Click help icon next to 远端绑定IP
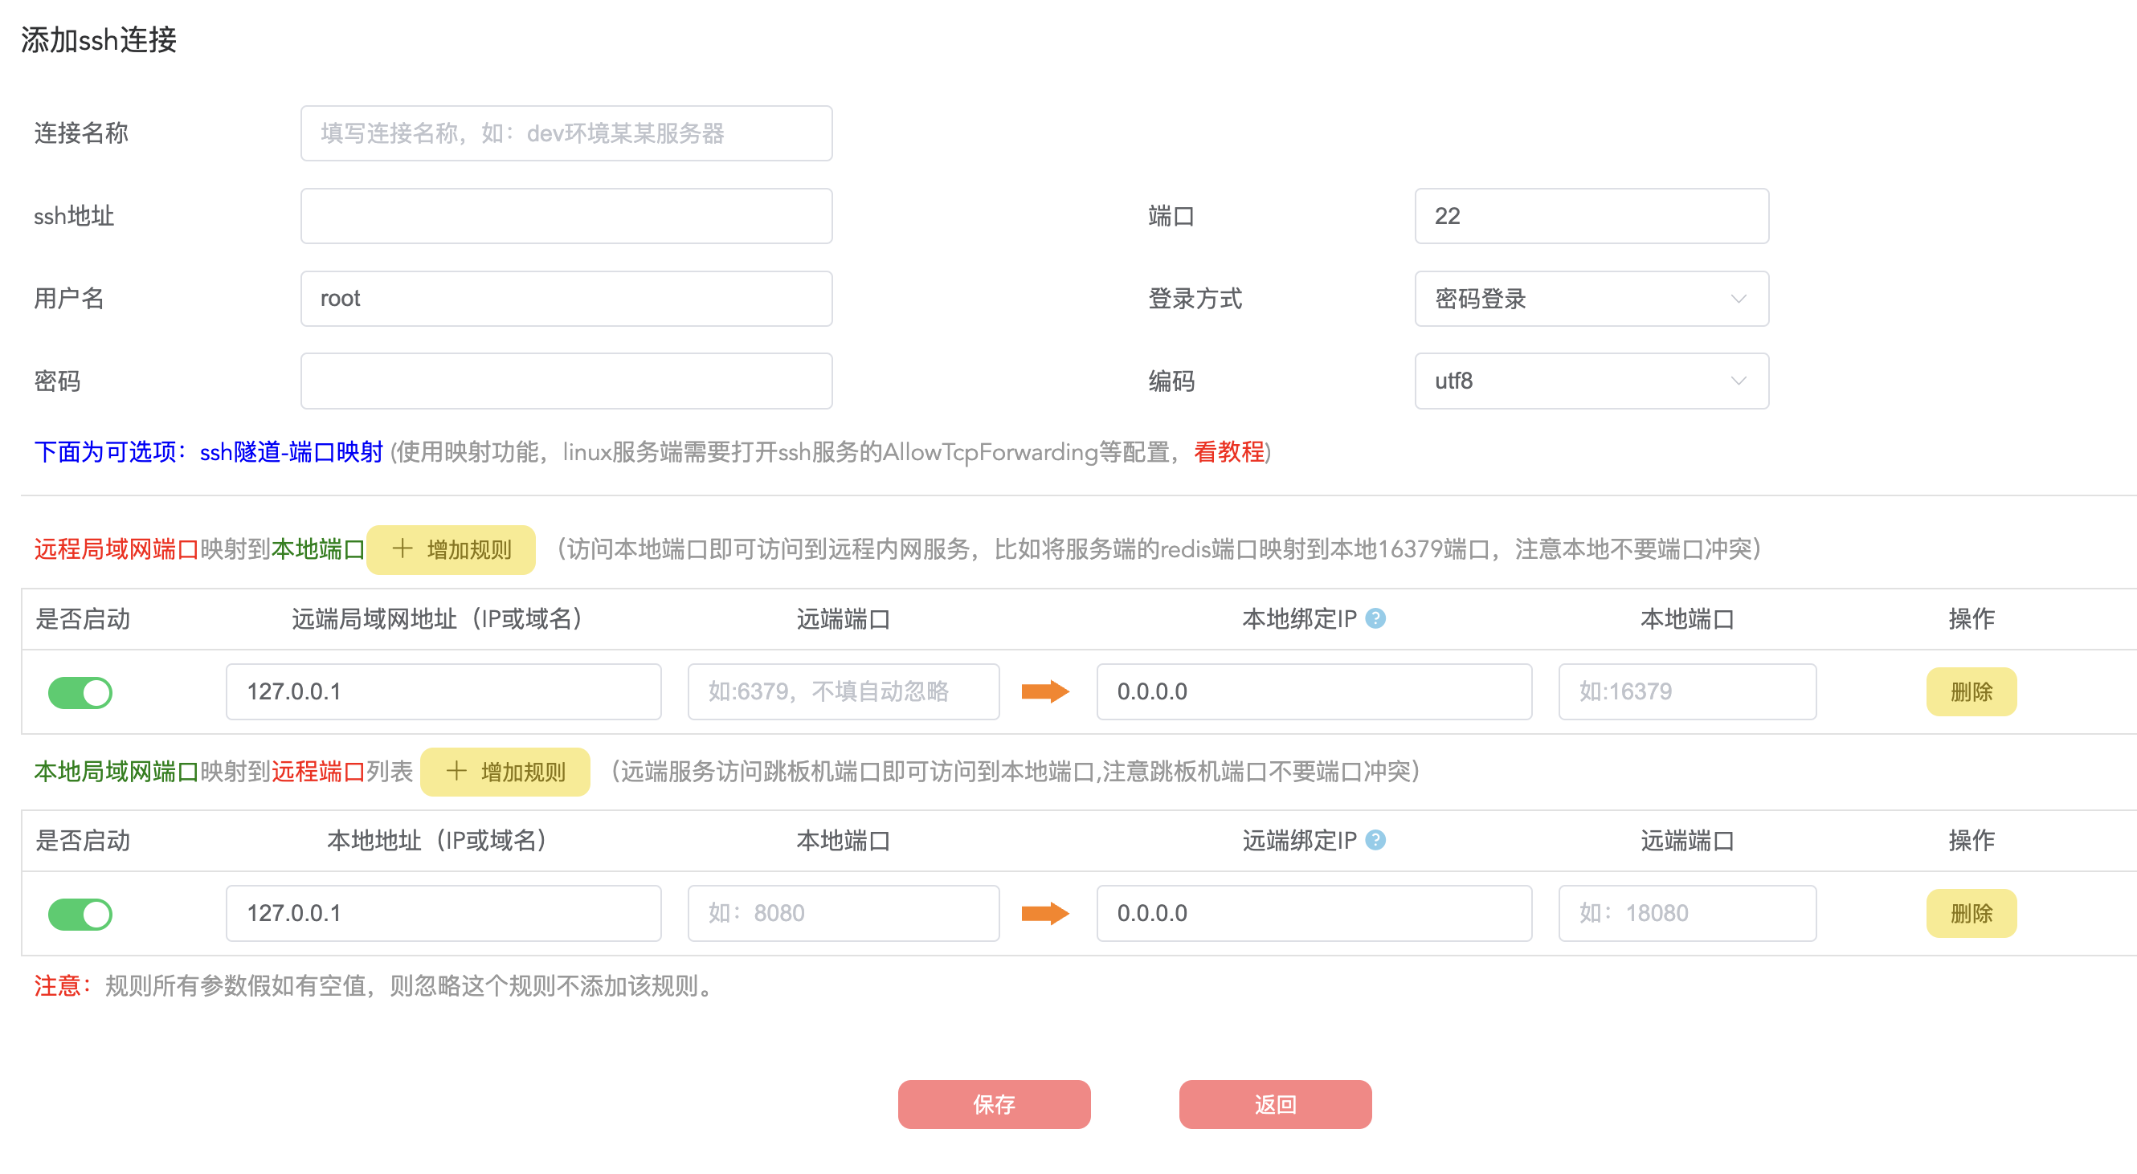The image size is (2137, 1174). pos(1375,840)
